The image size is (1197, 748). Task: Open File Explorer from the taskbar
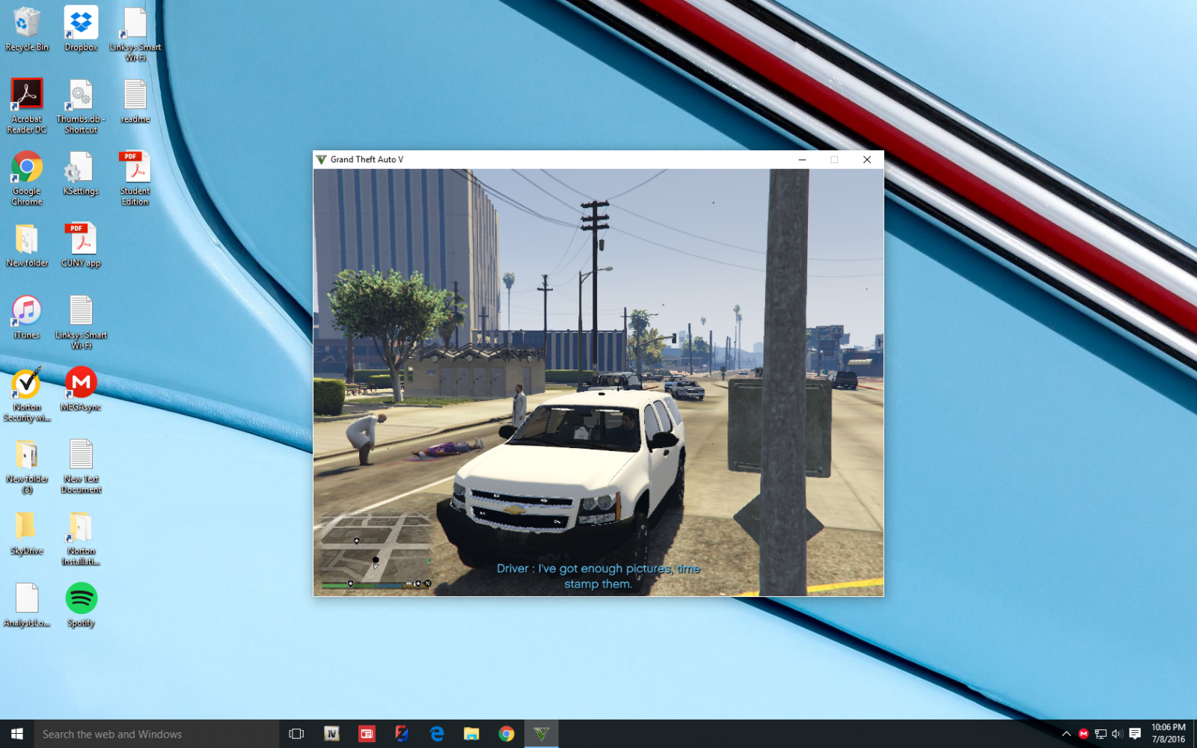coord(471,734)
